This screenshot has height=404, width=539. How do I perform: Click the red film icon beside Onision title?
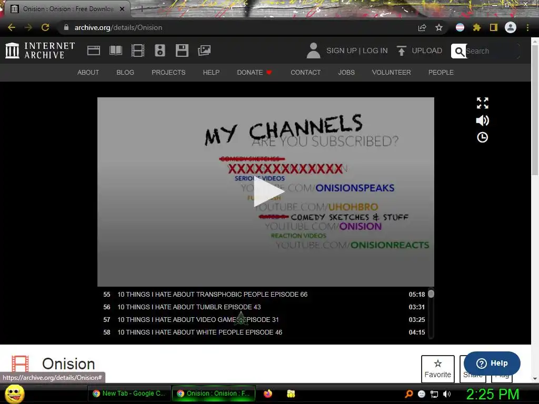(x=21, y=364)
